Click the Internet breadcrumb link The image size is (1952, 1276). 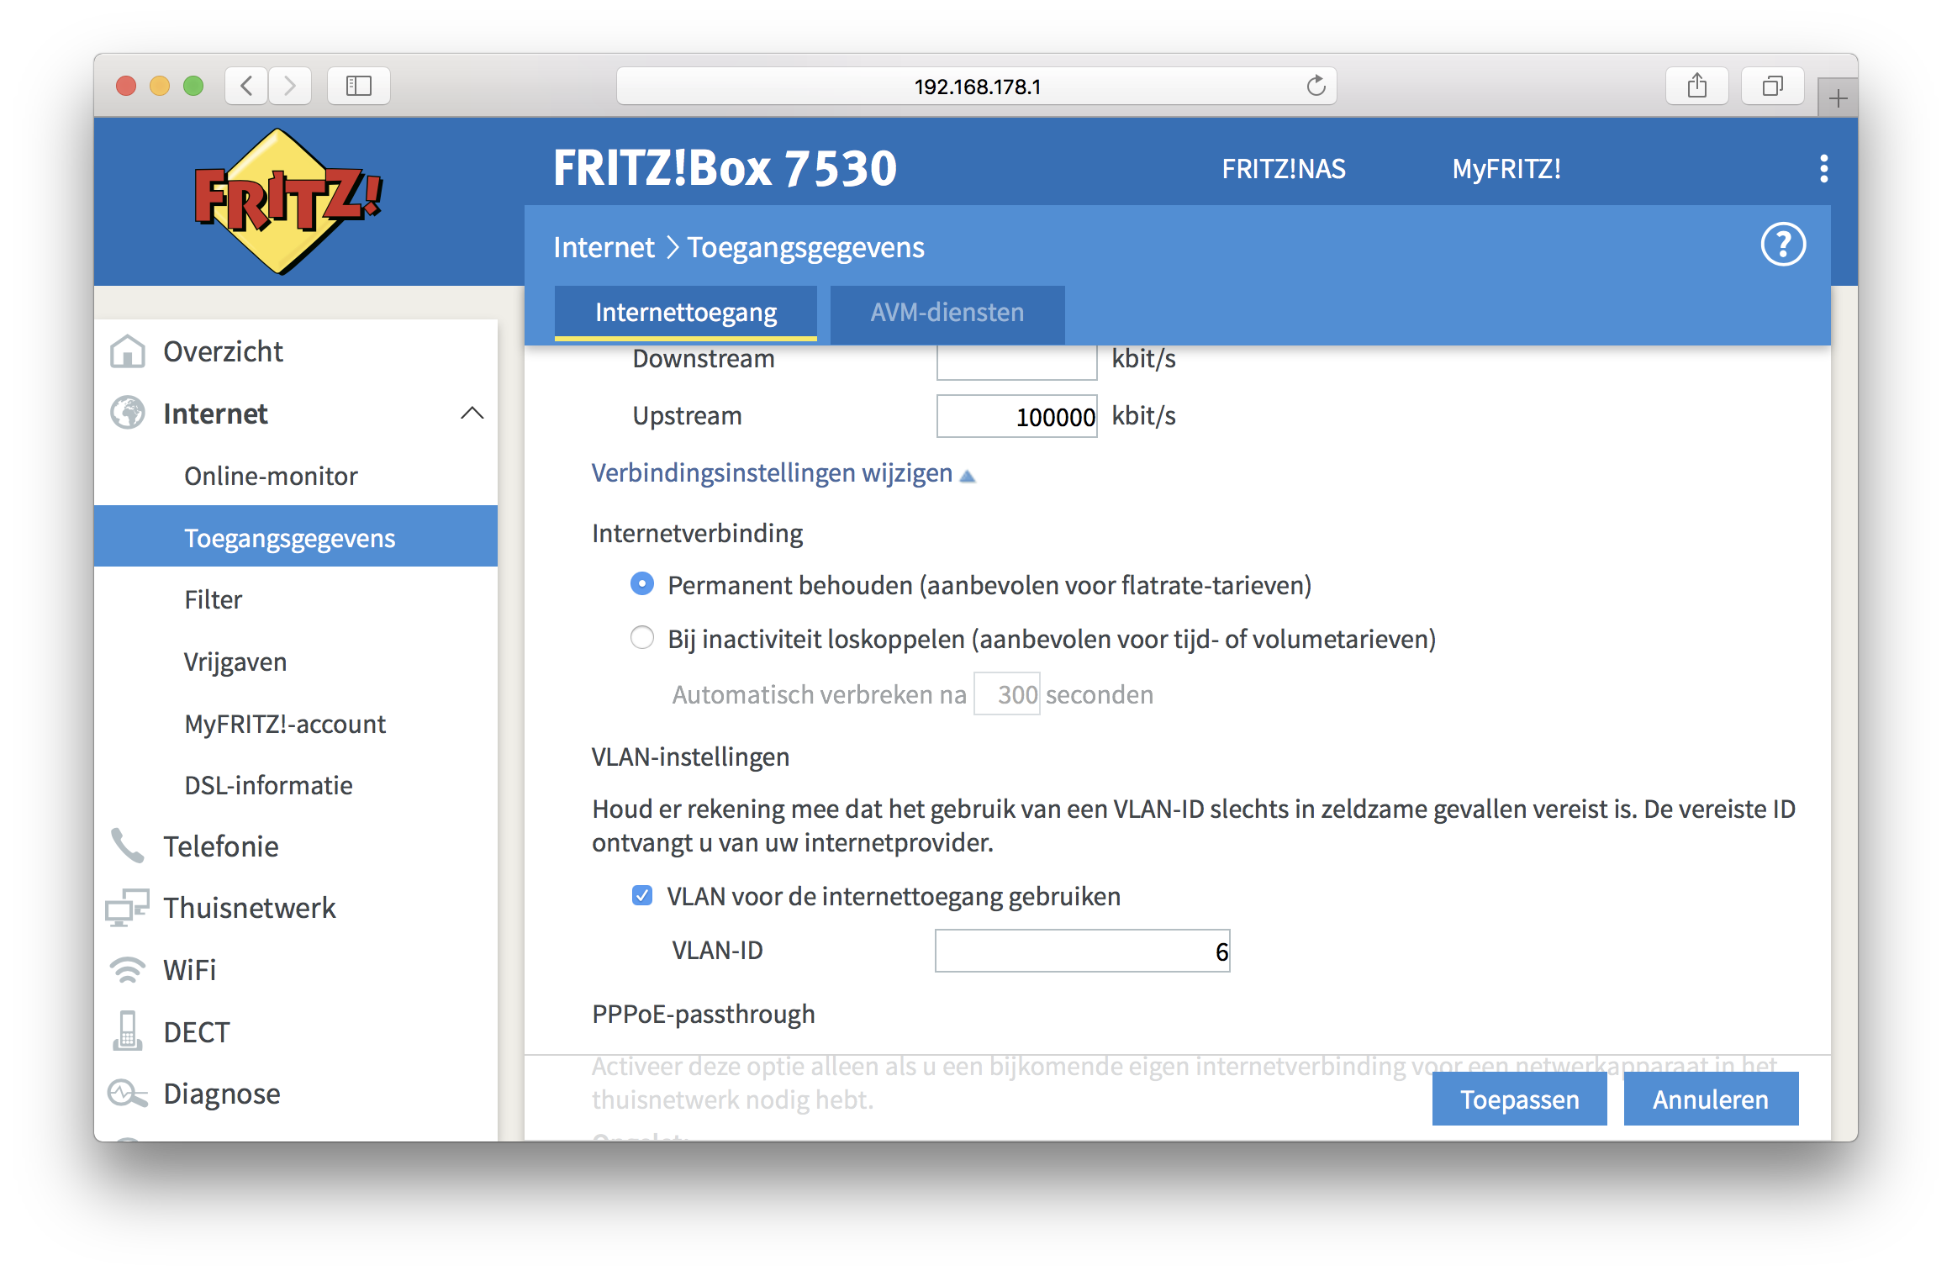tap(604, 247)
